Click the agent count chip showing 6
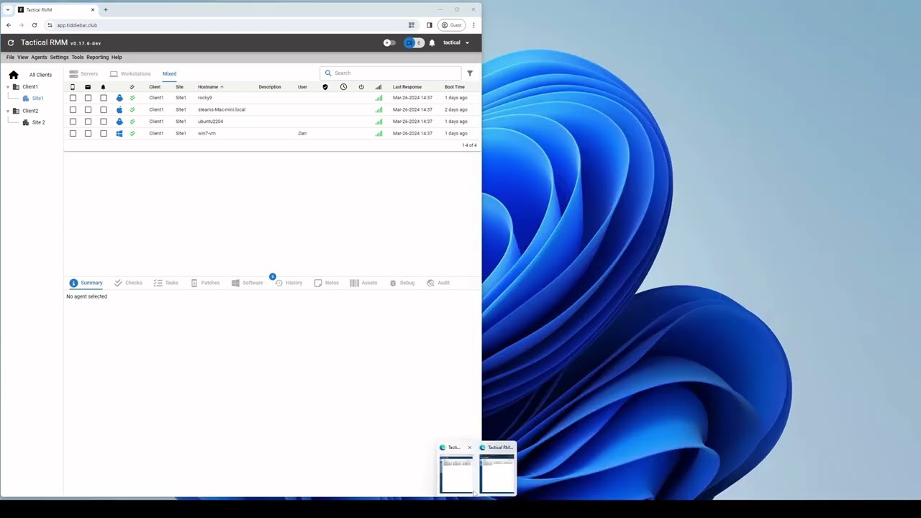This screenshot has height=518, width=921. (x=413, y=42)
